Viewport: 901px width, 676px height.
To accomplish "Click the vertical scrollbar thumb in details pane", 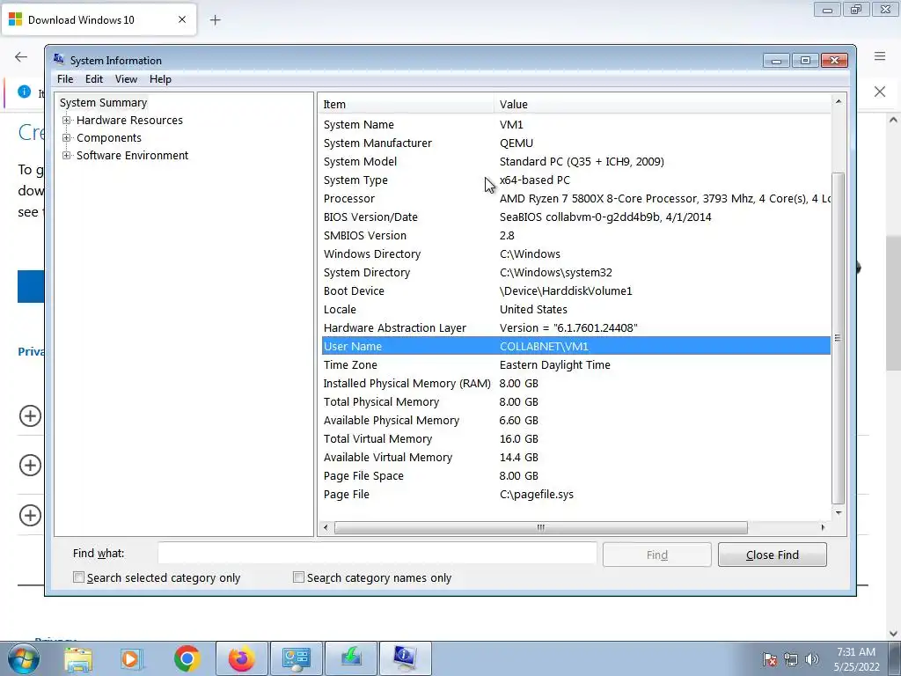I will coord(839,338).
